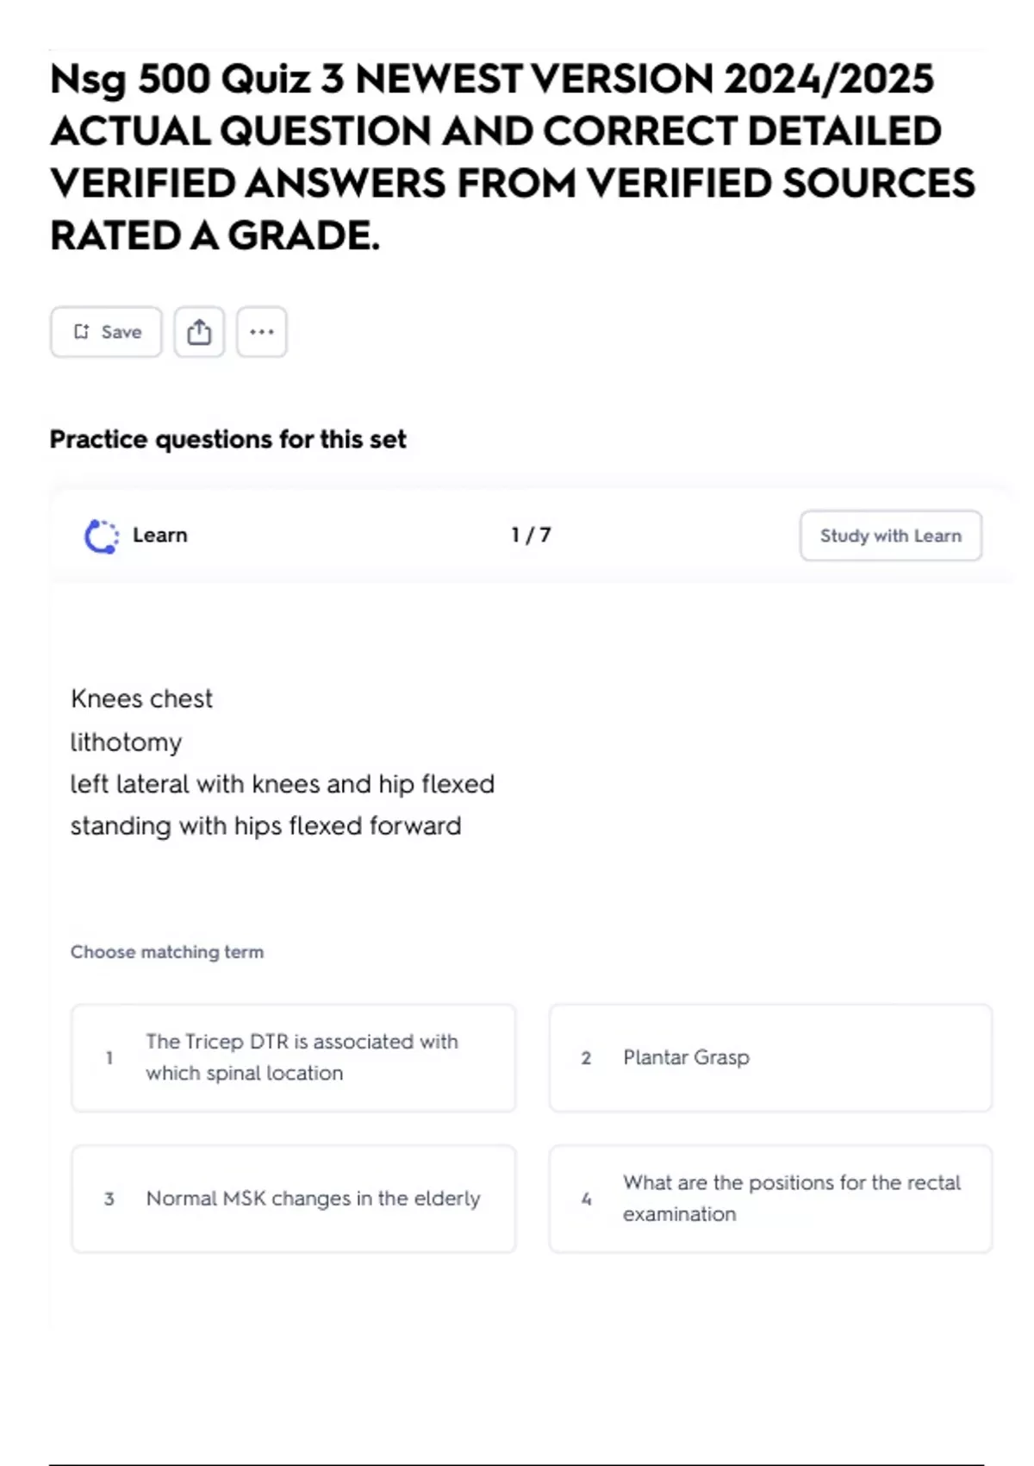
Task: Click the Practice questions for this set heading
Action: point(227,440)
